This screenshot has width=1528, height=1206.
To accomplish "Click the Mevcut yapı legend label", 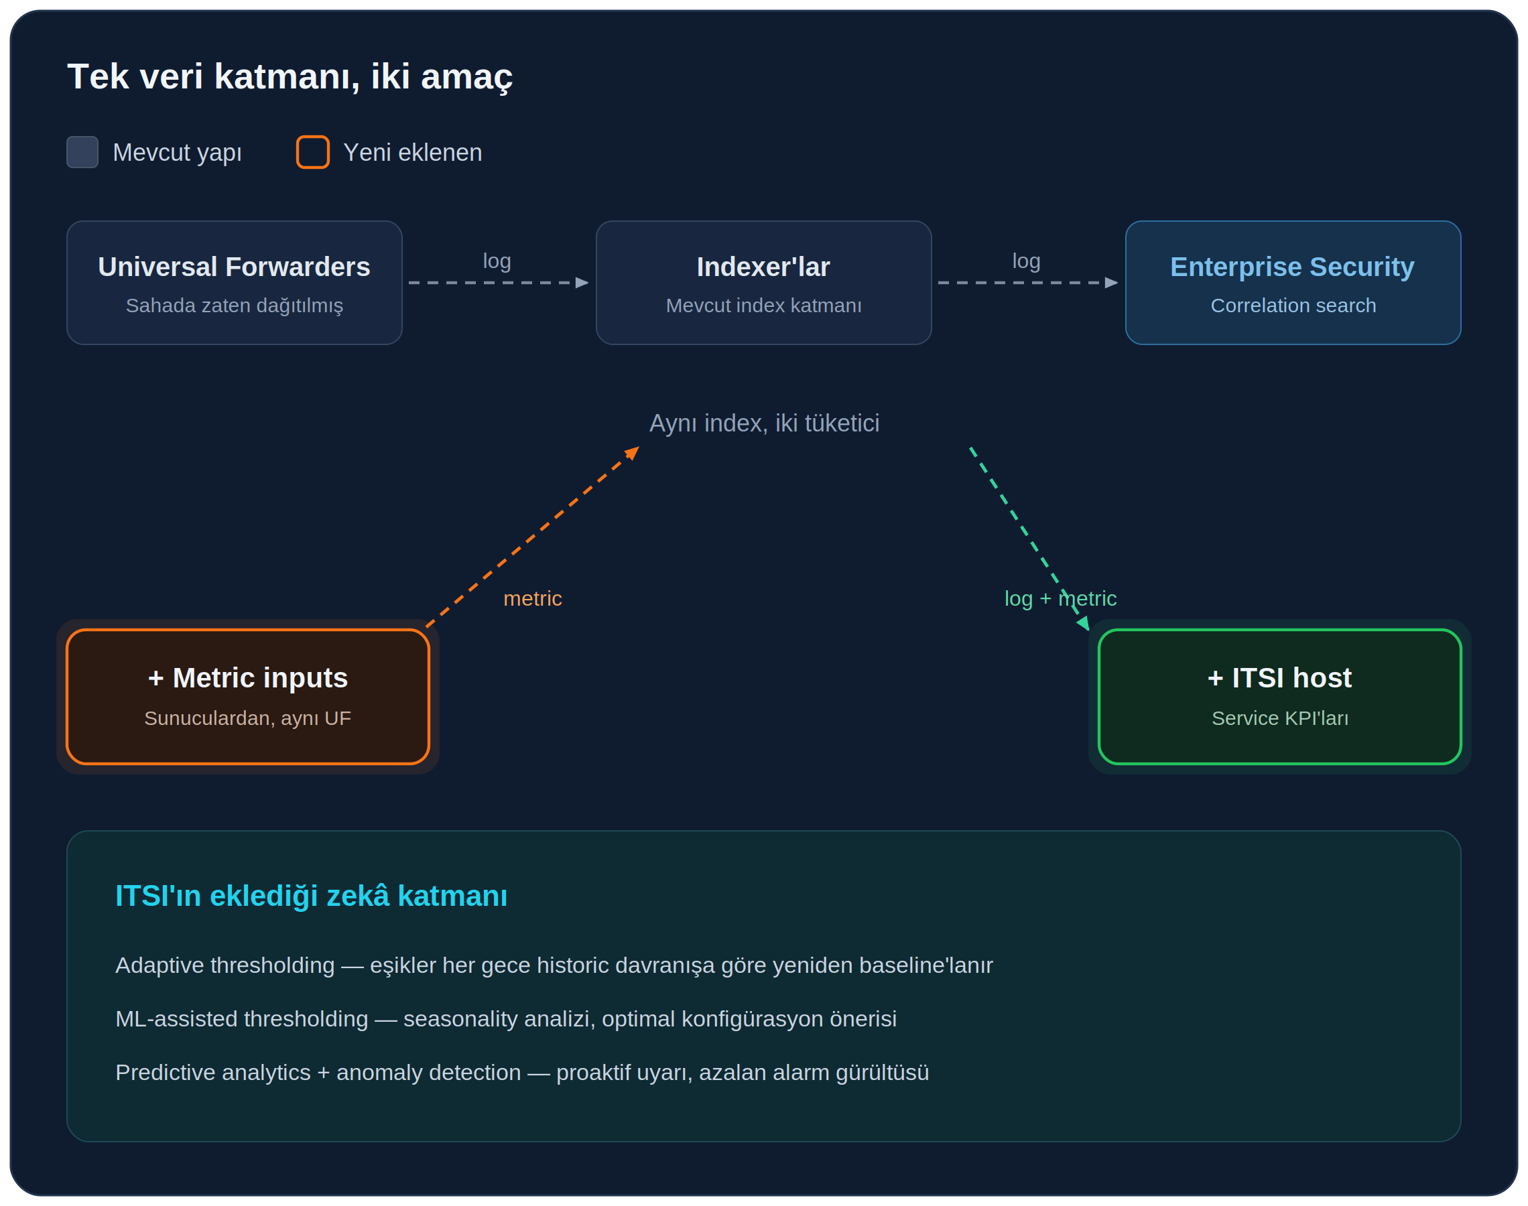I will (177, 153).
